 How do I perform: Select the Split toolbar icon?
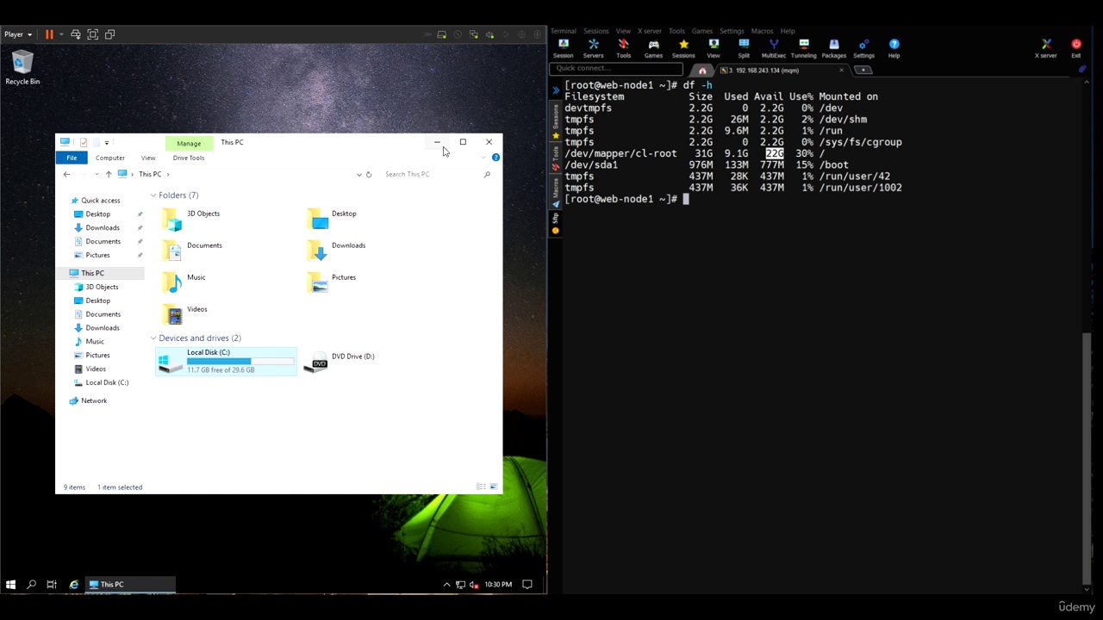pos(744,48)
